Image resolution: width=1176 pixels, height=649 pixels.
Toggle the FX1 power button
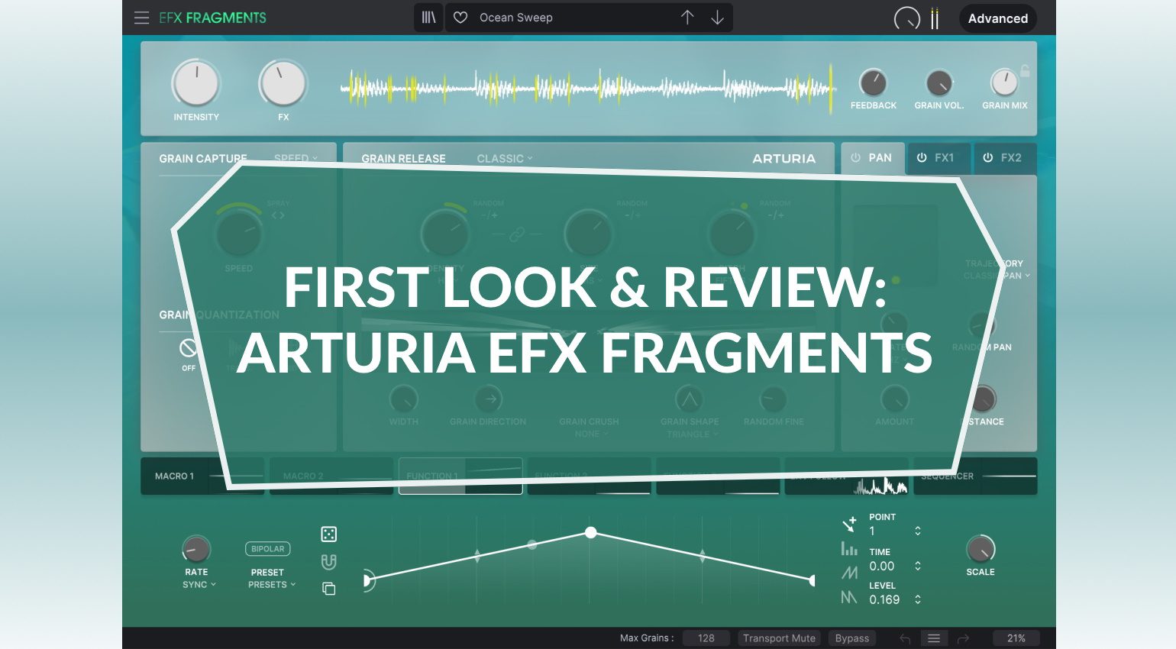pos(922,158)
